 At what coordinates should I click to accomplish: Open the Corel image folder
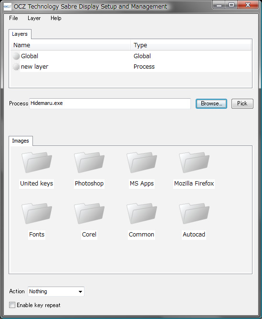[89, 214]
